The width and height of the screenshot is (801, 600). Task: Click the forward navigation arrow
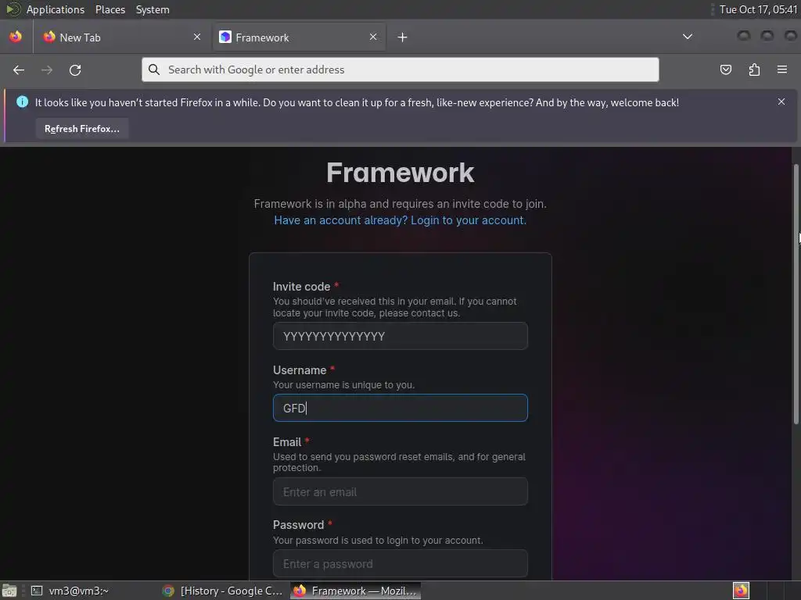click(x=46, y=70)
